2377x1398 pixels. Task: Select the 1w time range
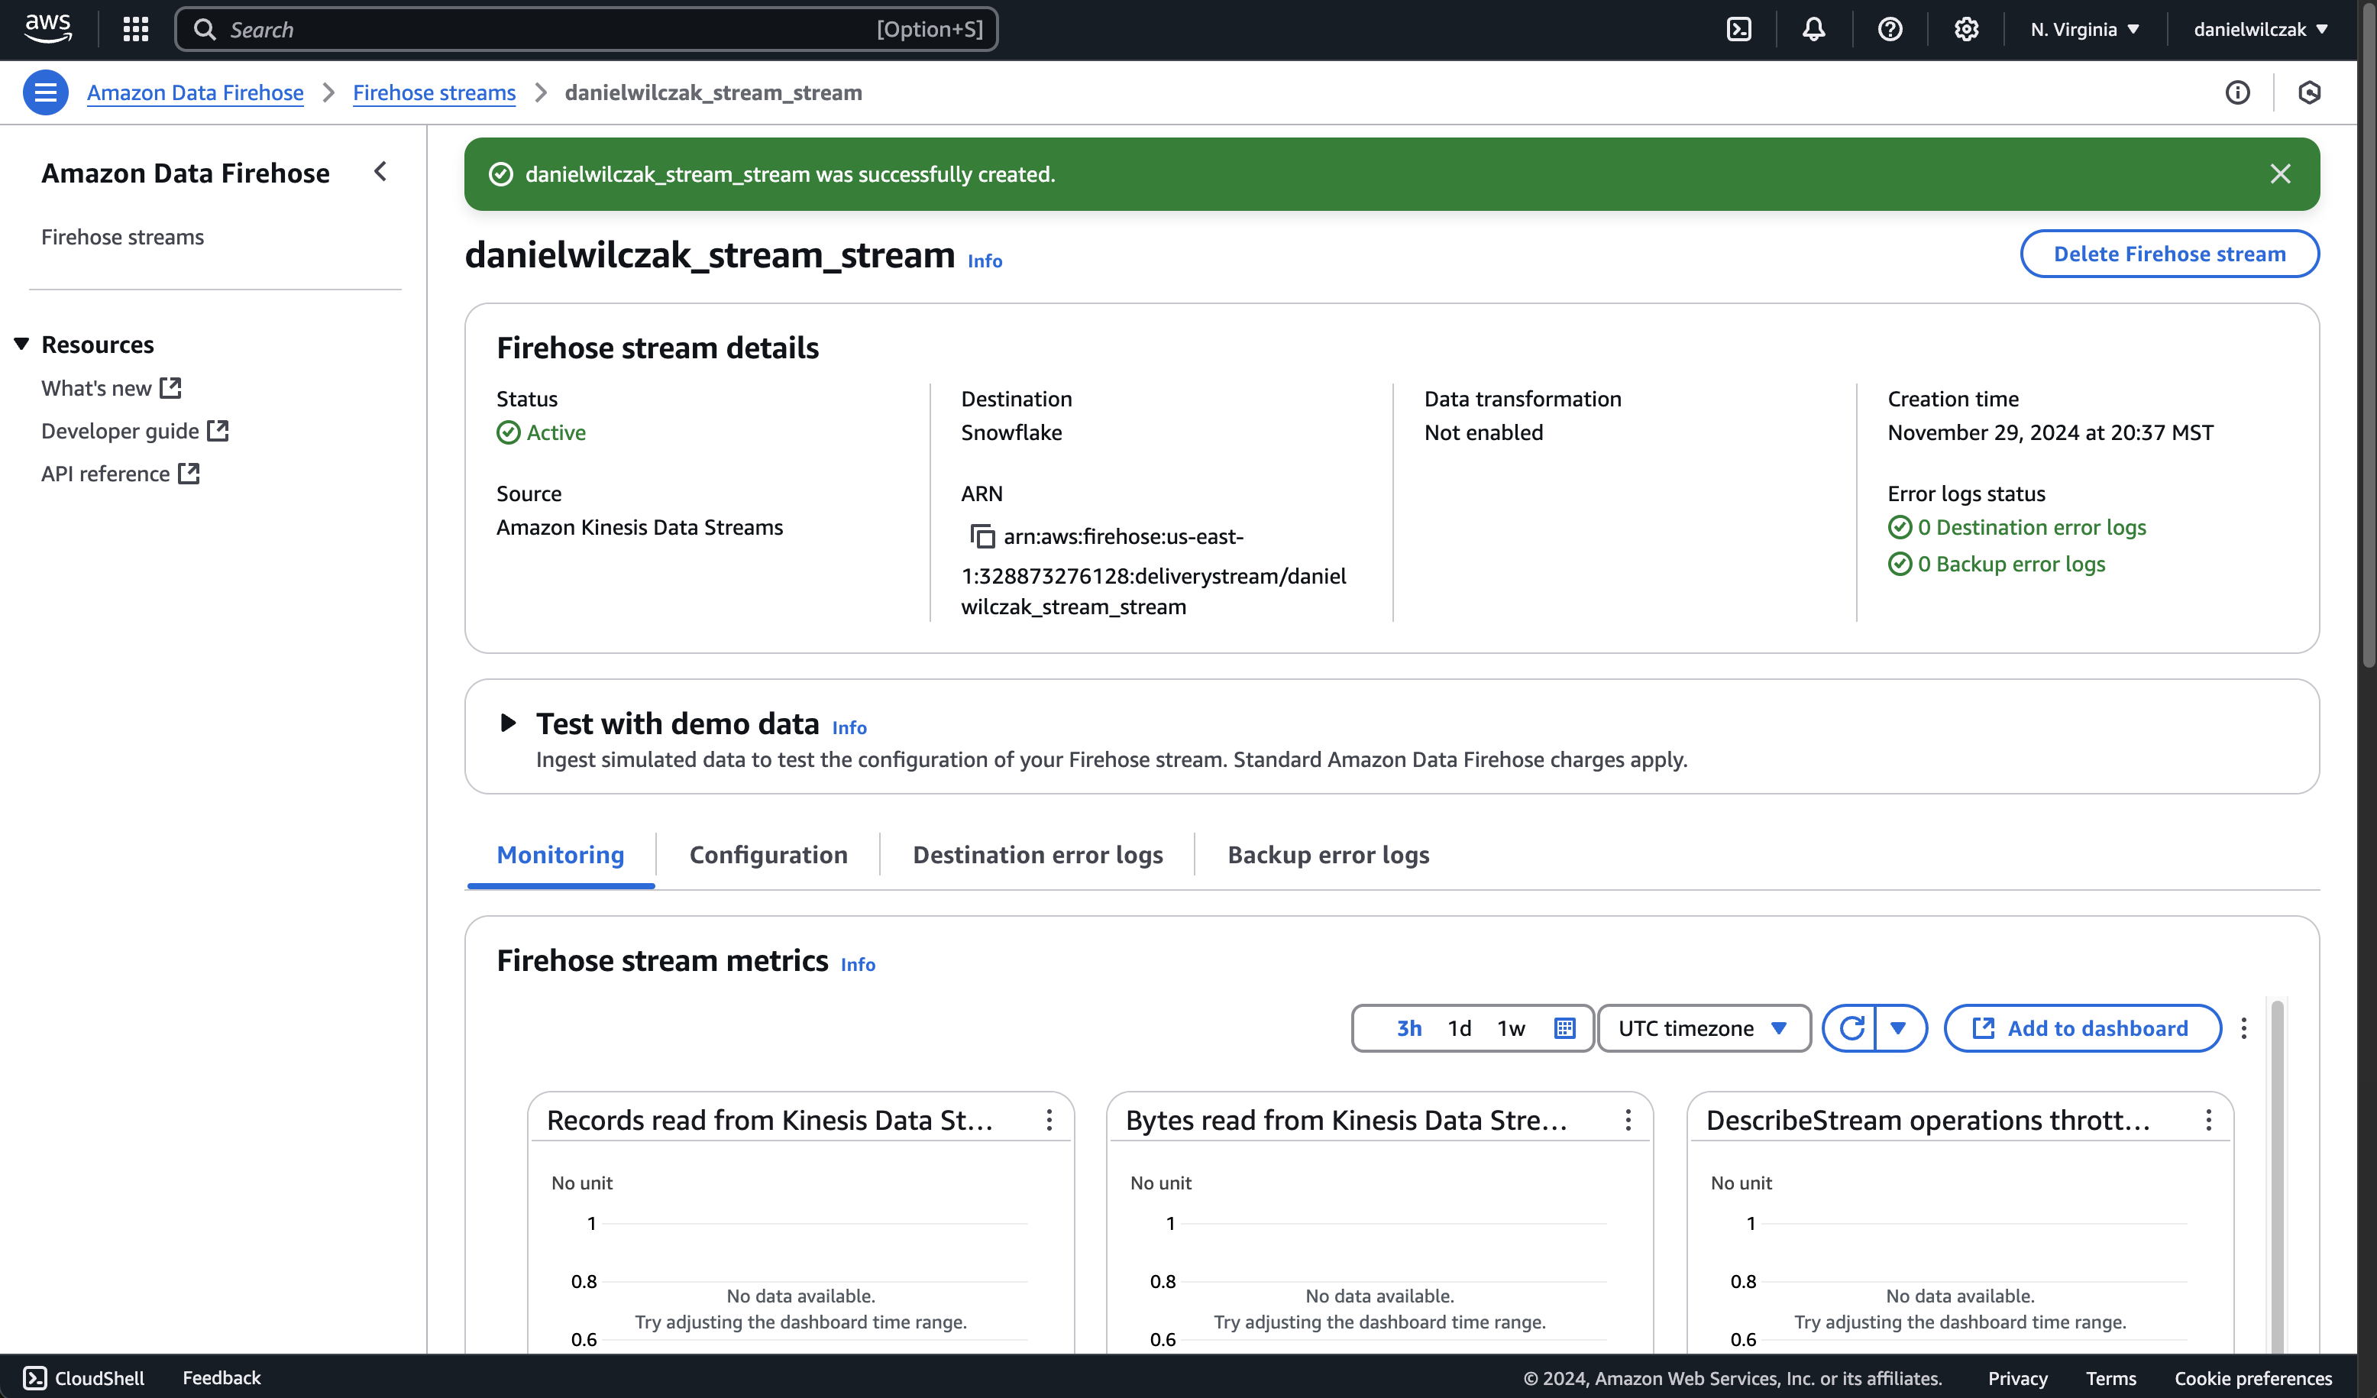coord(1511,1028)
